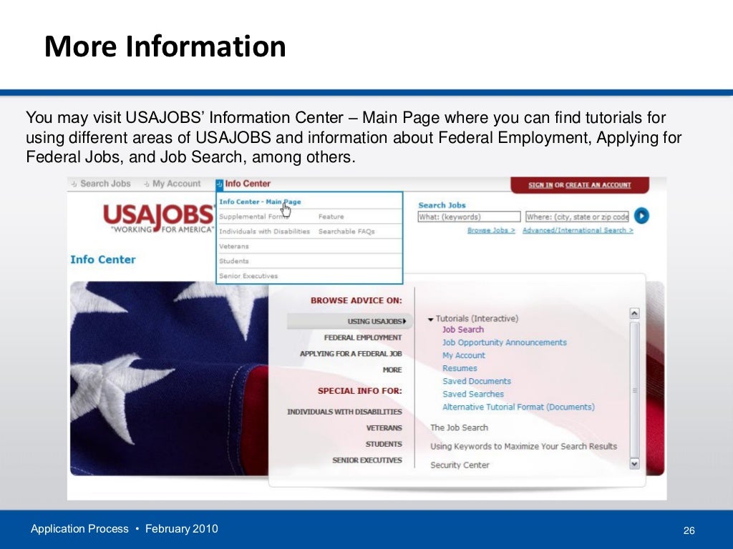Collapse the Tutorials (Interactive) section

[x=430, y=320]
